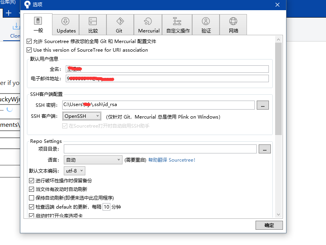Image resolution: width=326 pixels, height=245 pixels.
Task: Click the 确定 OK button
Action: pos(269,225)
